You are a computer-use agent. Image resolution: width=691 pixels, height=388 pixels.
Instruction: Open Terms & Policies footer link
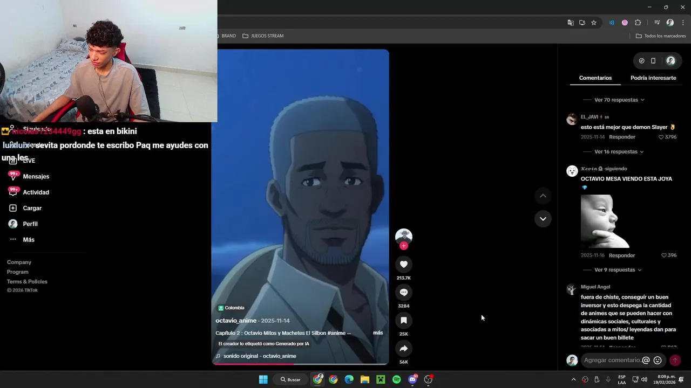coord(27,281)
